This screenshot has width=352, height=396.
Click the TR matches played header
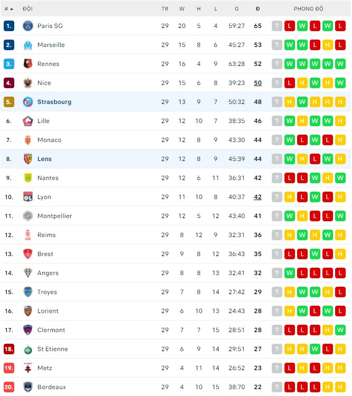tap(165, 9)
